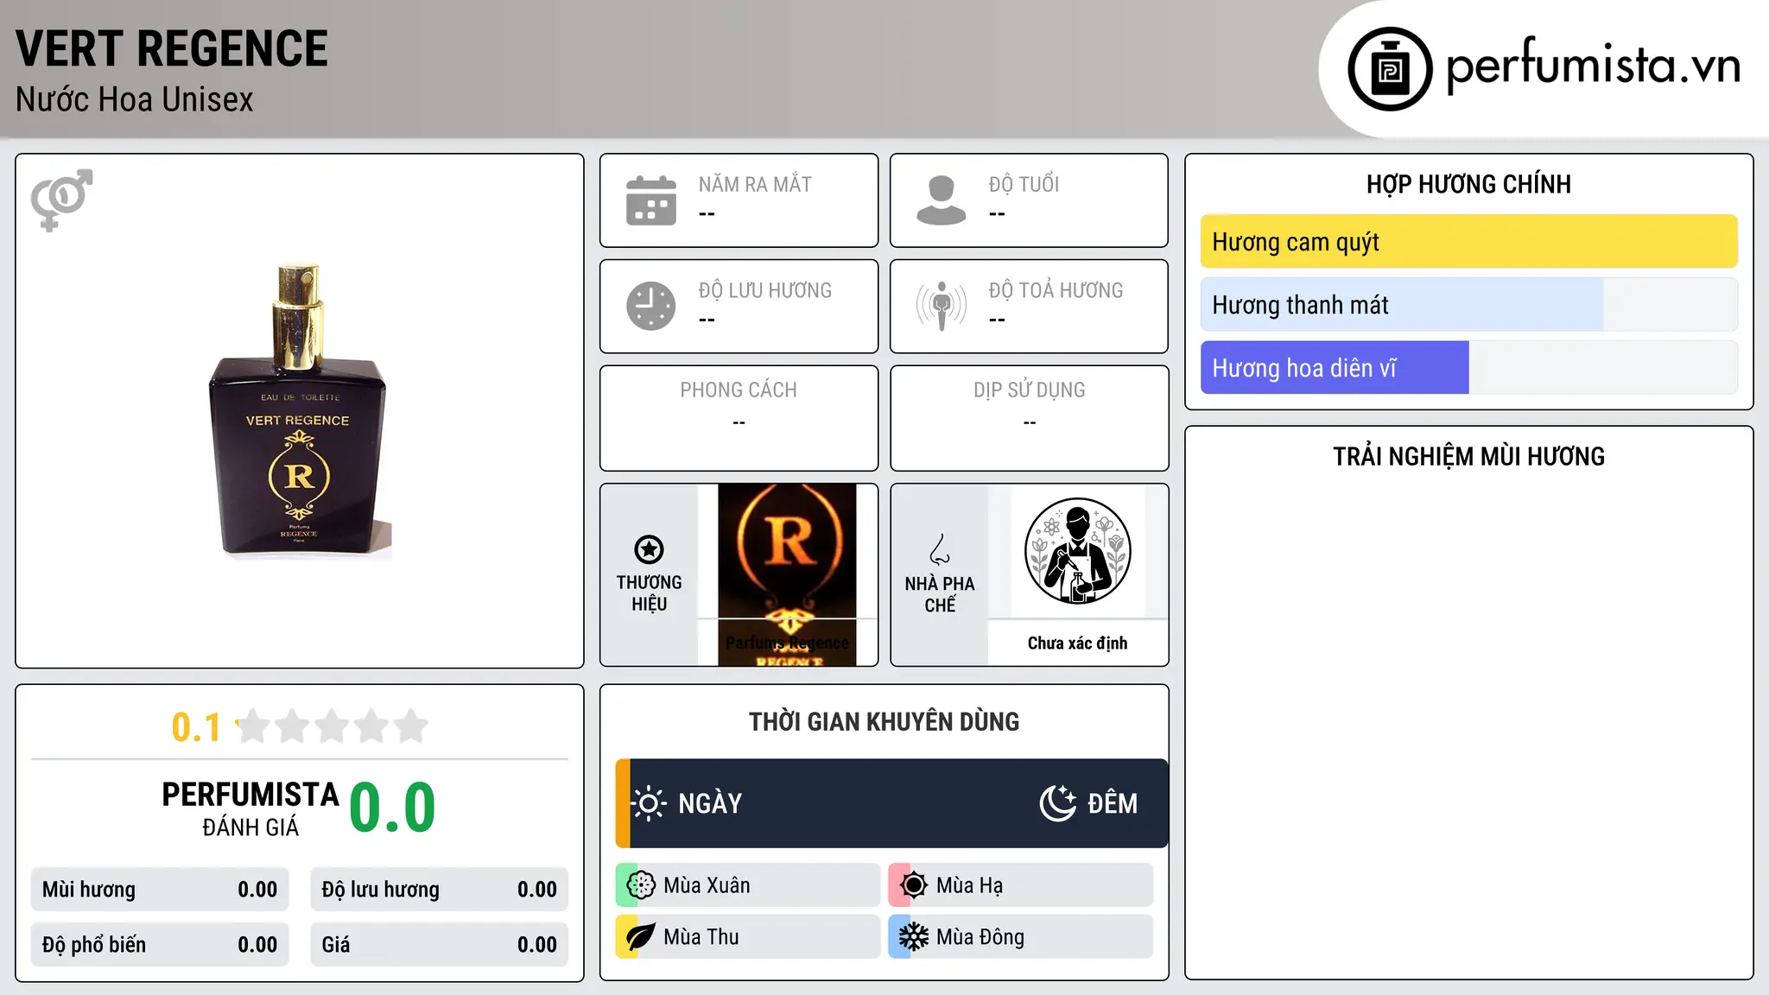The width and height of the screenshot is (1769, 995).
Task: Select the Mùa Xuân season chip
Action: click(748, 885)
